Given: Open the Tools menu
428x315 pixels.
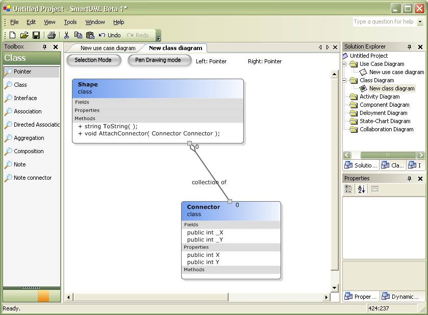Looking at the screenshot, I should point(70,22).
